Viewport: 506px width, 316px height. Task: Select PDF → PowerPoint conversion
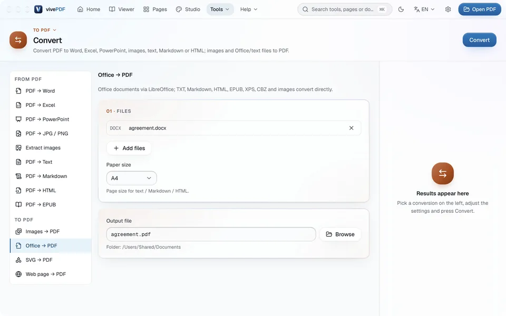(51, 120)
